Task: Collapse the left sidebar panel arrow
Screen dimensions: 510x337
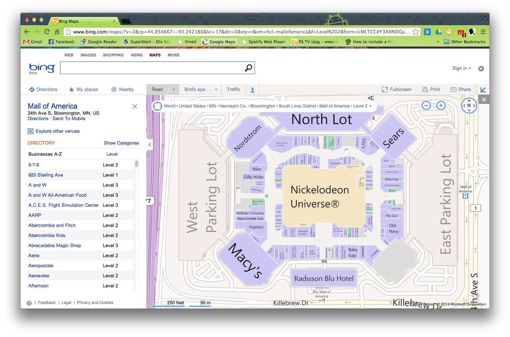Action: click(x=150, y=145)
